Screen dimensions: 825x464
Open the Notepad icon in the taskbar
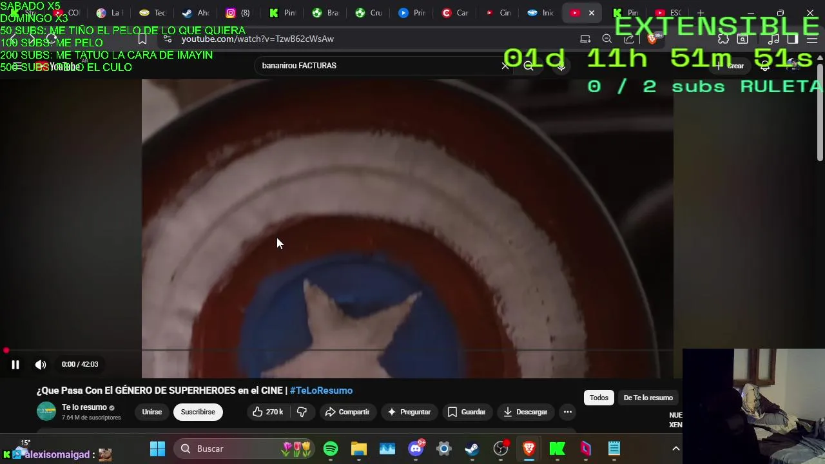(x=614, y=449)
